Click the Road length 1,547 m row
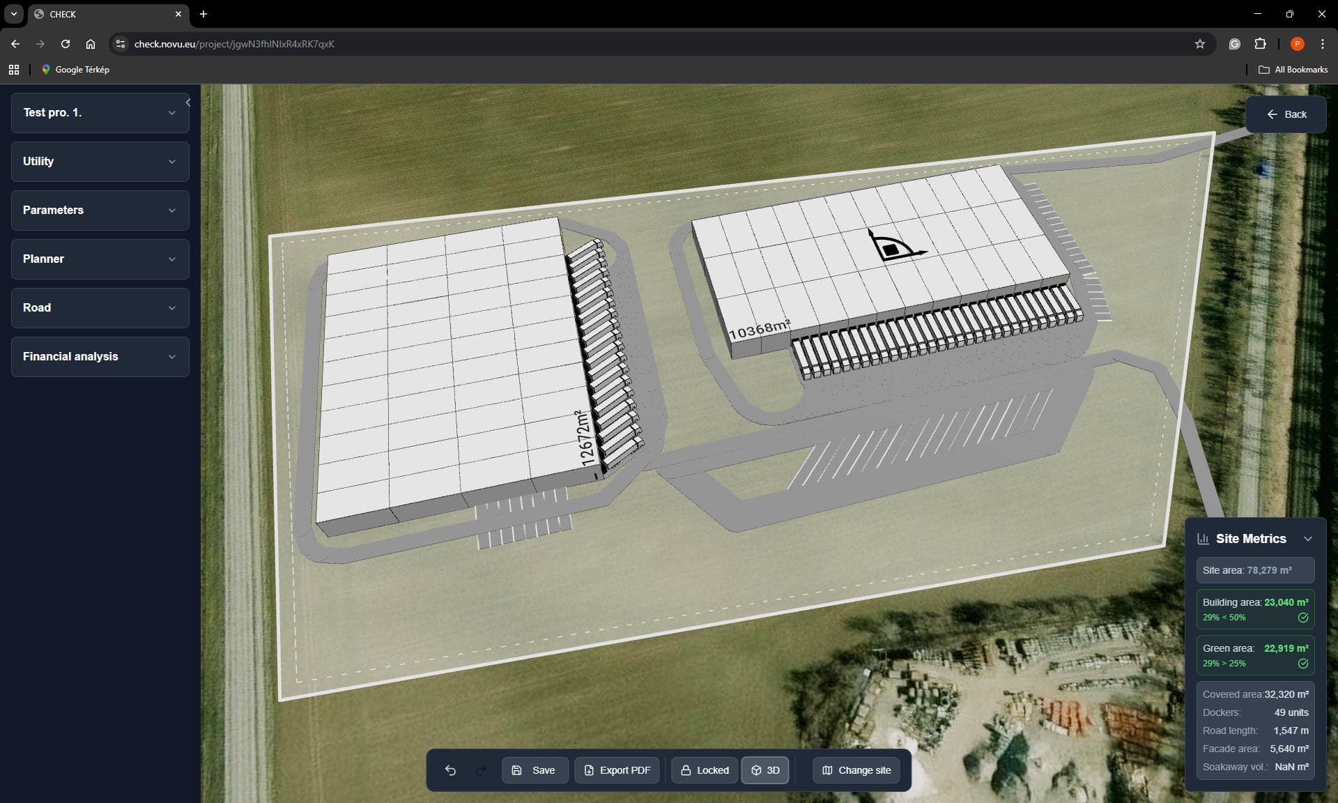 tap(1256, 731)
